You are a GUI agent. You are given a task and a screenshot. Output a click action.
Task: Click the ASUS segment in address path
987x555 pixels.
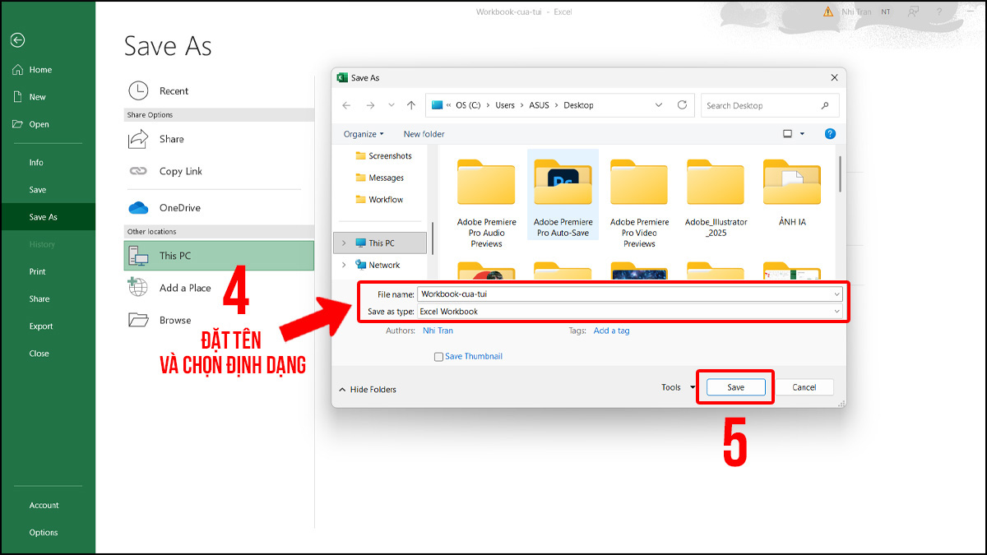(539, 105)
